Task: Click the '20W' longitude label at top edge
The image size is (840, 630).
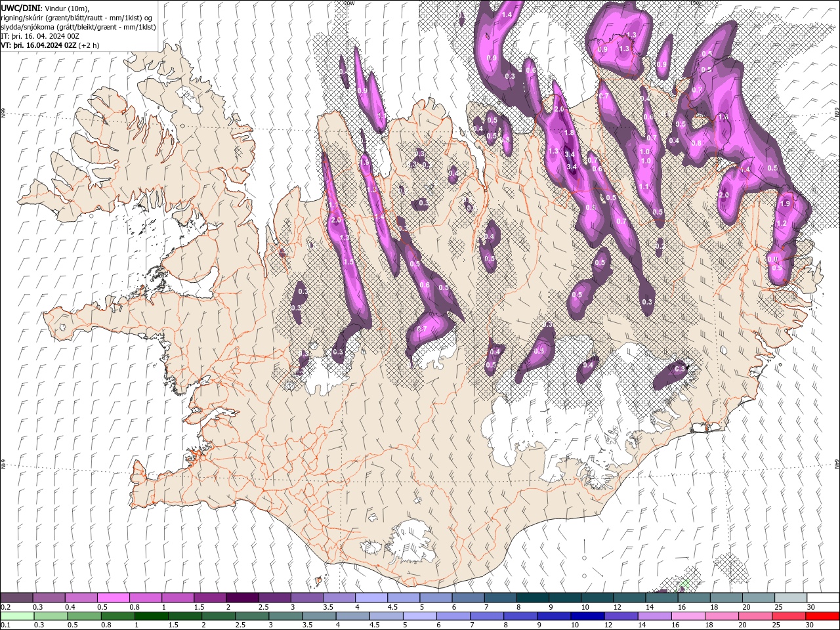Action: (x=349, y=3)
